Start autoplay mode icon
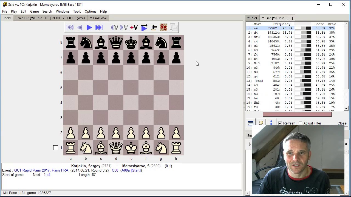The width and height of the screenshot is (351, 197). click(x=144, y=27)
